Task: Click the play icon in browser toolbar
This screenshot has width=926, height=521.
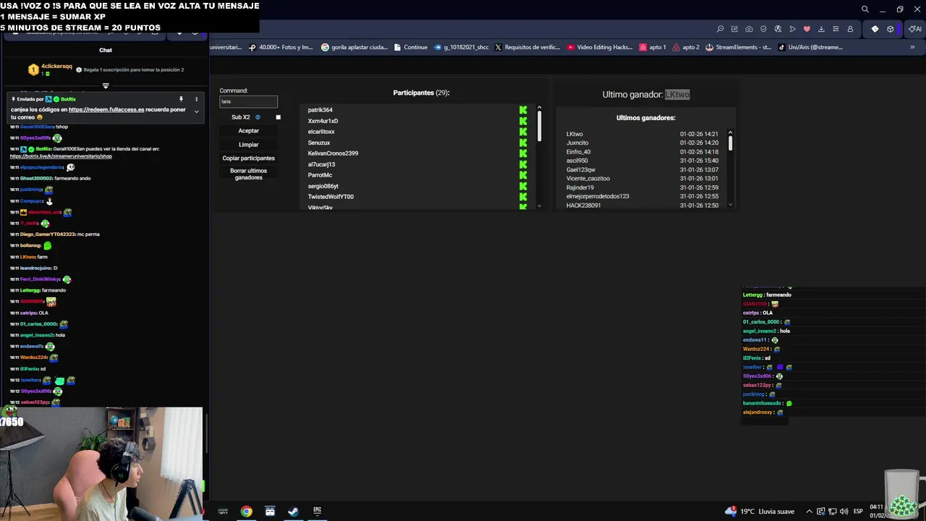Action: pyautogui.click(x=792, y=29)
